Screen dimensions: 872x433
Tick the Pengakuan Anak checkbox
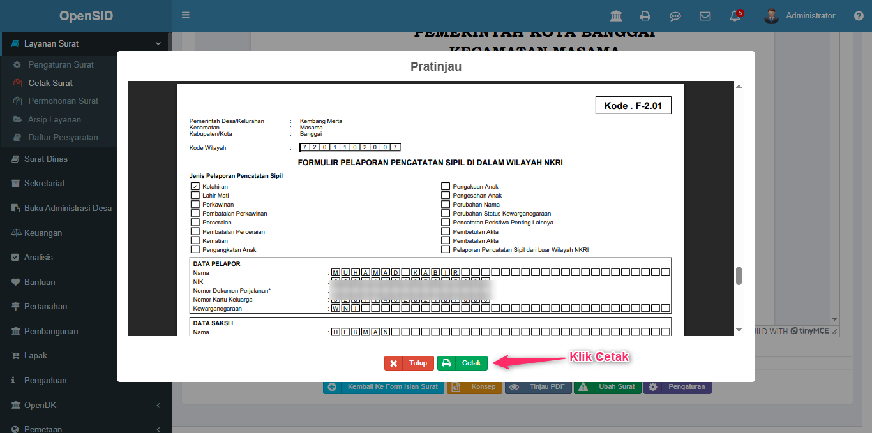click(446, 187)
